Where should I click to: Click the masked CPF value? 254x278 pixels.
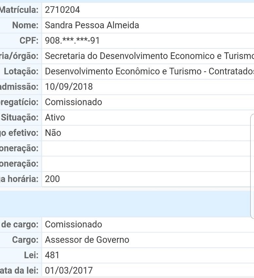tap(72, 41)
